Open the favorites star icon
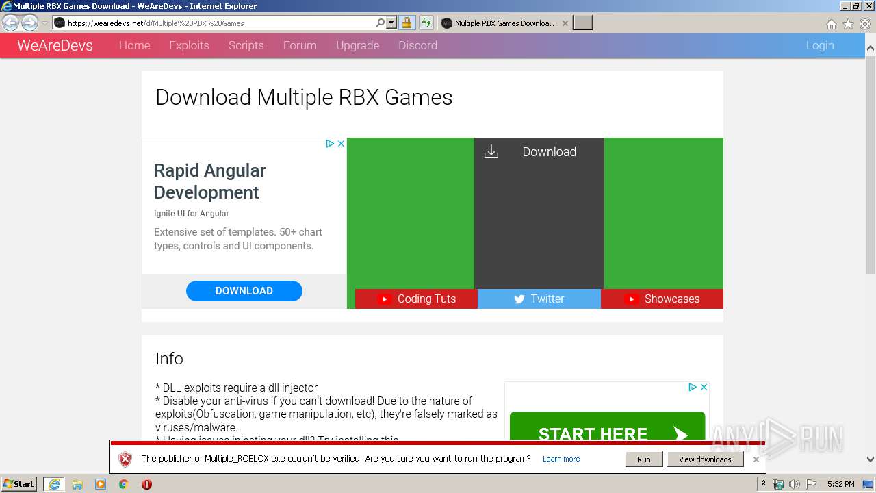 (x=848, y=24)
